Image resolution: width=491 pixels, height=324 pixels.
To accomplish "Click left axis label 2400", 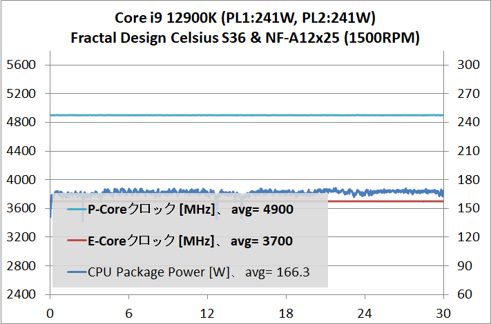I will click(x=21, y=294).
